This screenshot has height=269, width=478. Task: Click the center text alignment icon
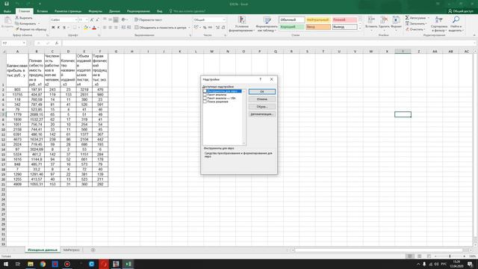click(110, 28)
